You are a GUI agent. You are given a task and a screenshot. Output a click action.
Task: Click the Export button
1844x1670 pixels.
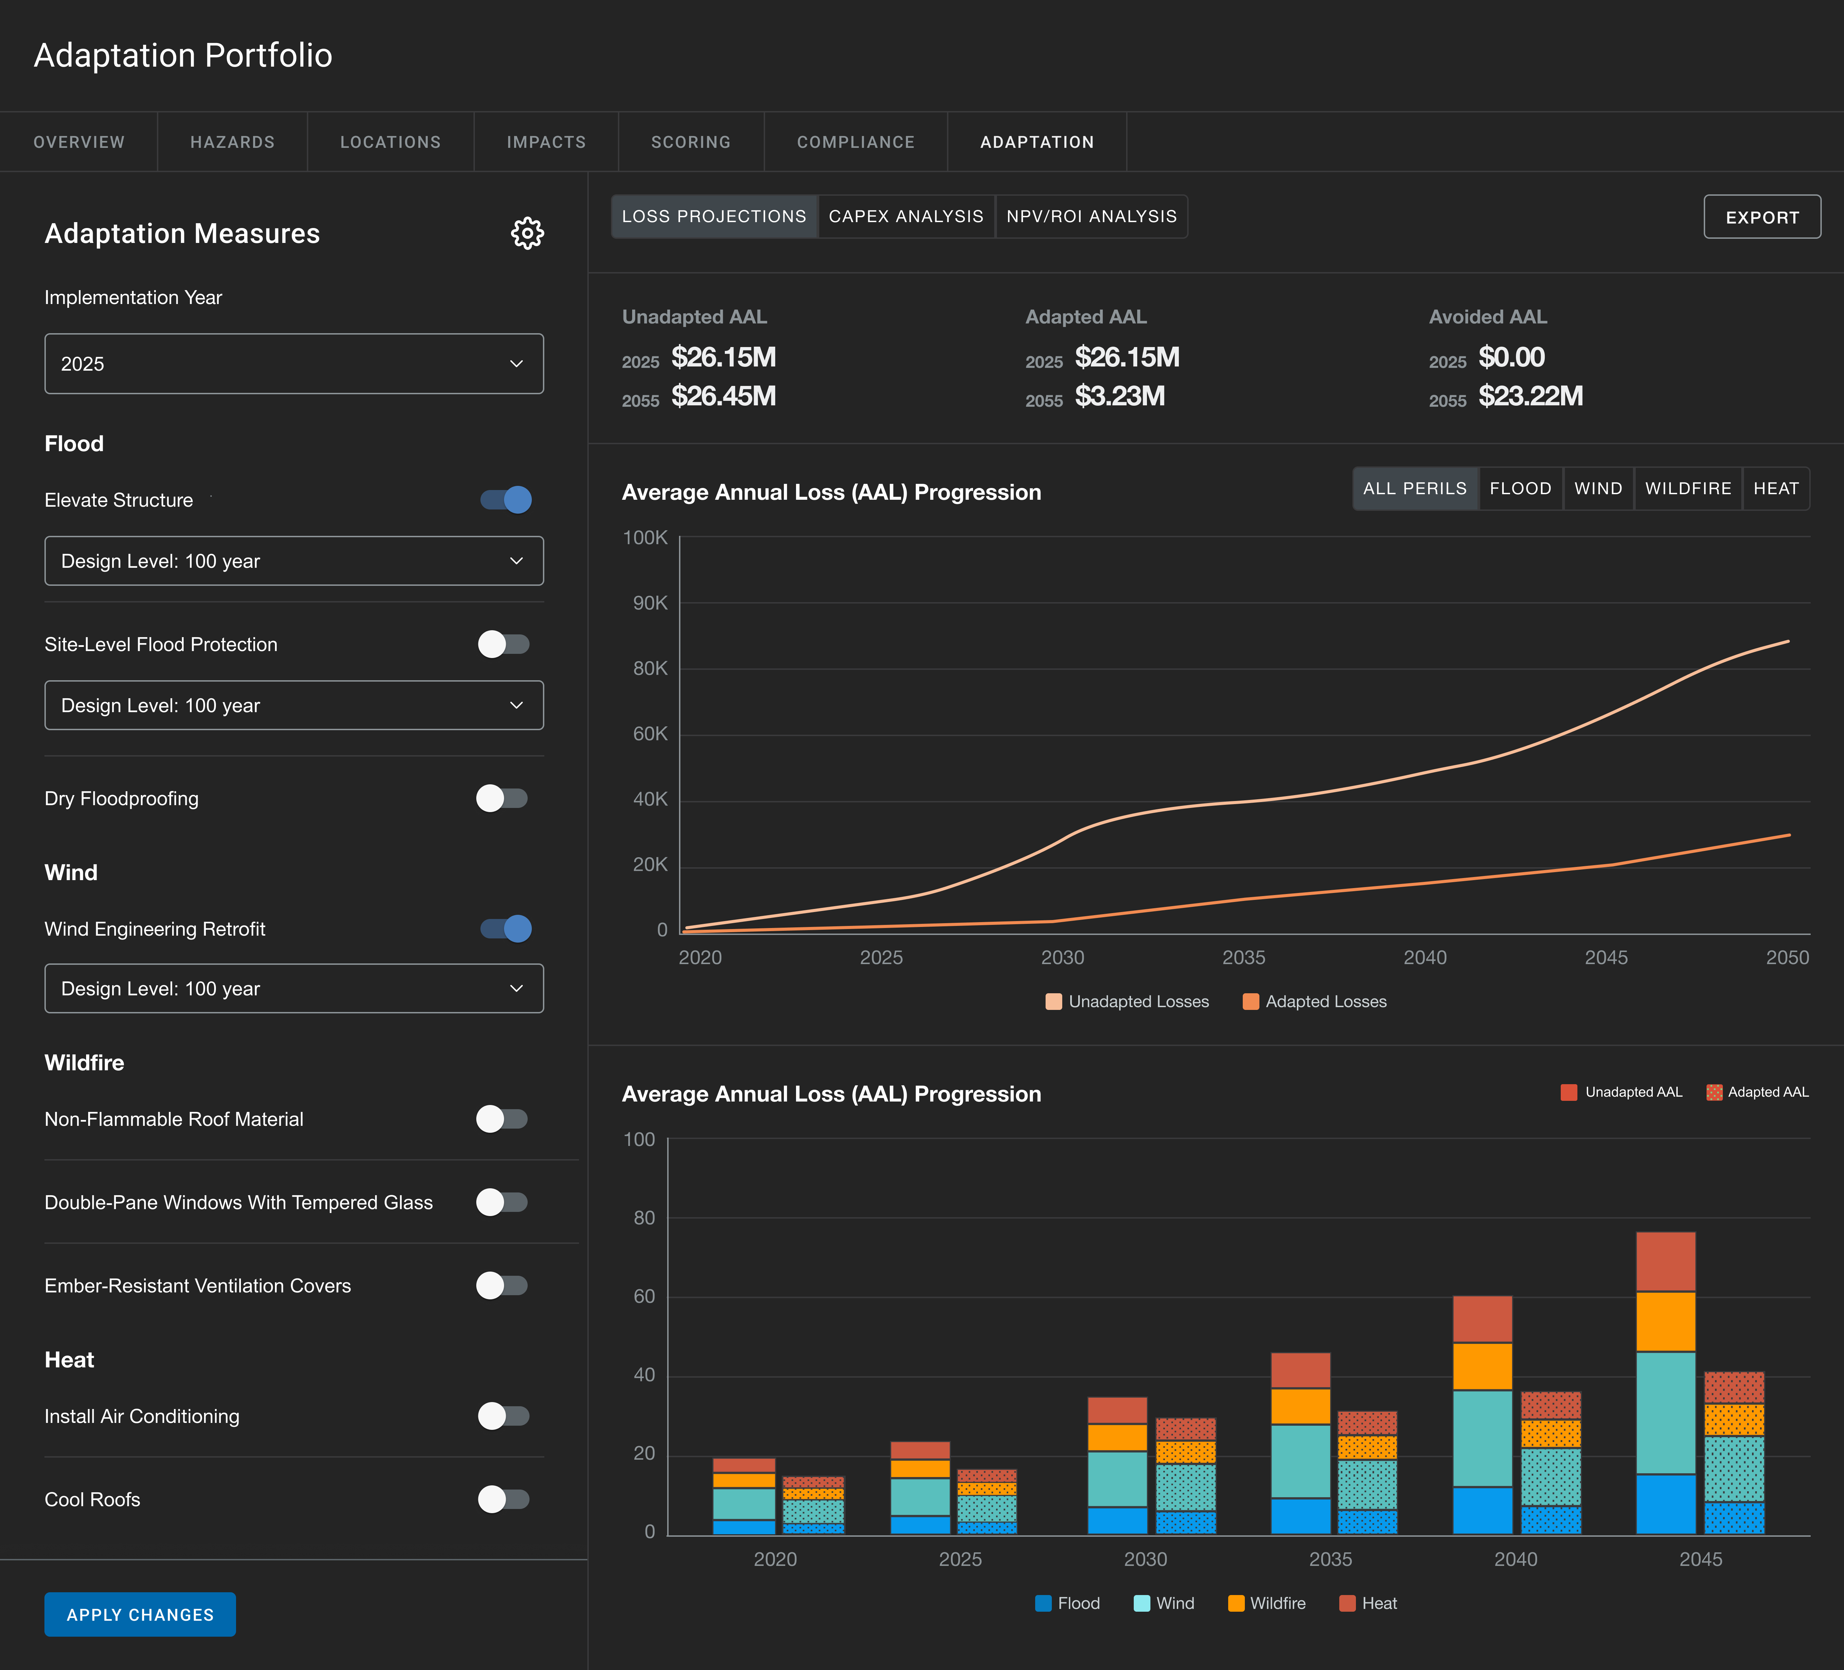tap(1762, 217)
